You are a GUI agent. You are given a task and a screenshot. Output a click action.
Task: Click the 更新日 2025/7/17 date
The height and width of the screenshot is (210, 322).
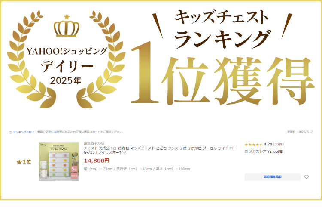click(300, 132)
